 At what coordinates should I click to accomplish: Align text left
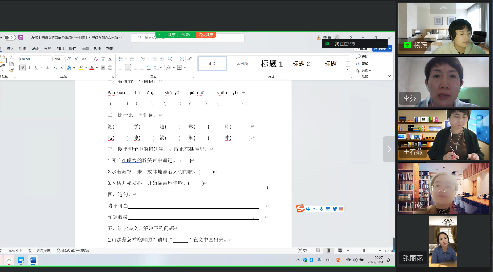tap(121, 68)
